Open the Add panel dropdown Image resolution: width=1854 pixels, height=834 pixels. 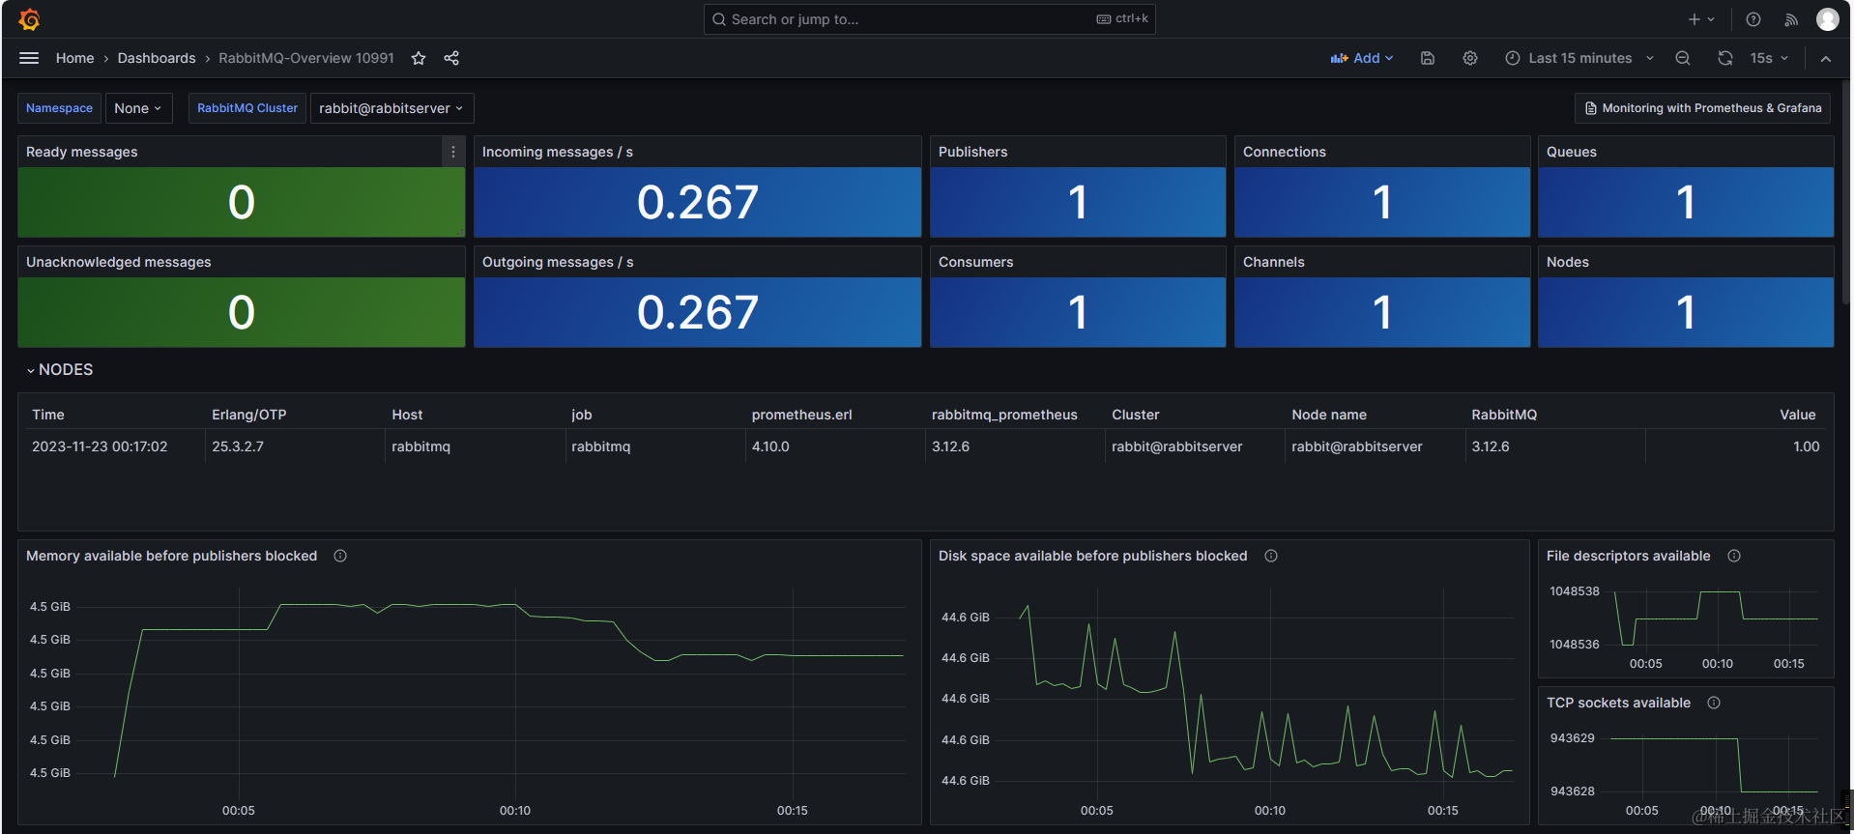coord(1362,58)
